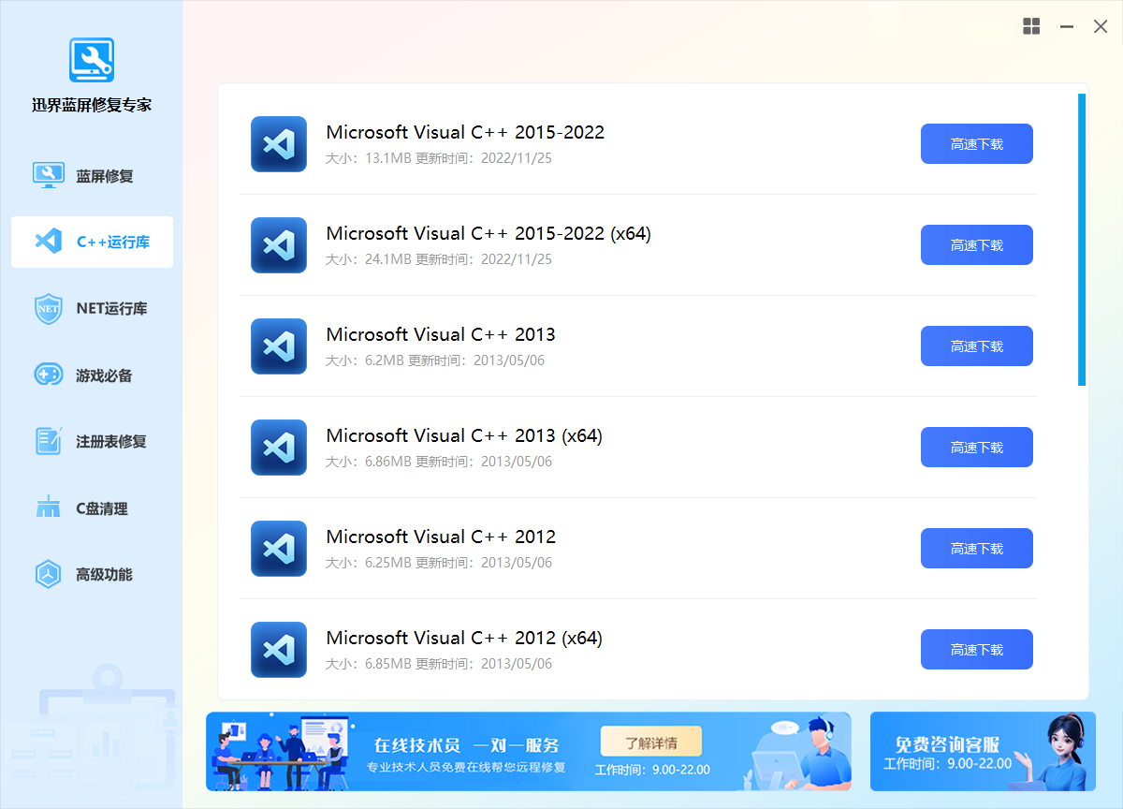Screen dimensions: 1123x809
Task: Click the 高级功能 hexagon icon
Action: (x=48, y=574)
